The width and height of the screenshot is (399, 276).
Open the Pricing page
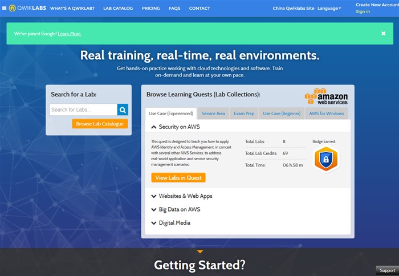[151, 8]
